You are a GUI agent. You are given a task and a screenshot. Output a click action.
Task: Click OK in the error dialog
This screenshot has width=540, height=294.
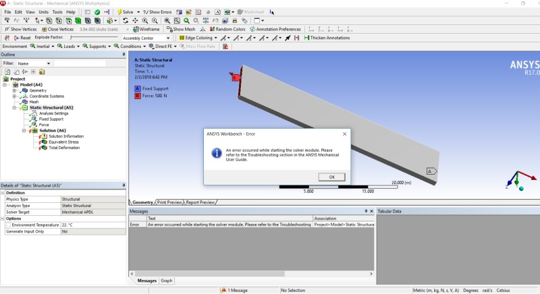331,177
